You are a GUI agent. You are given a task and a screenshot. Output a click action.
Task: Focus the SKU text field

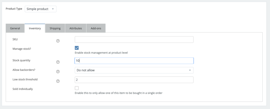click(134, 40)
